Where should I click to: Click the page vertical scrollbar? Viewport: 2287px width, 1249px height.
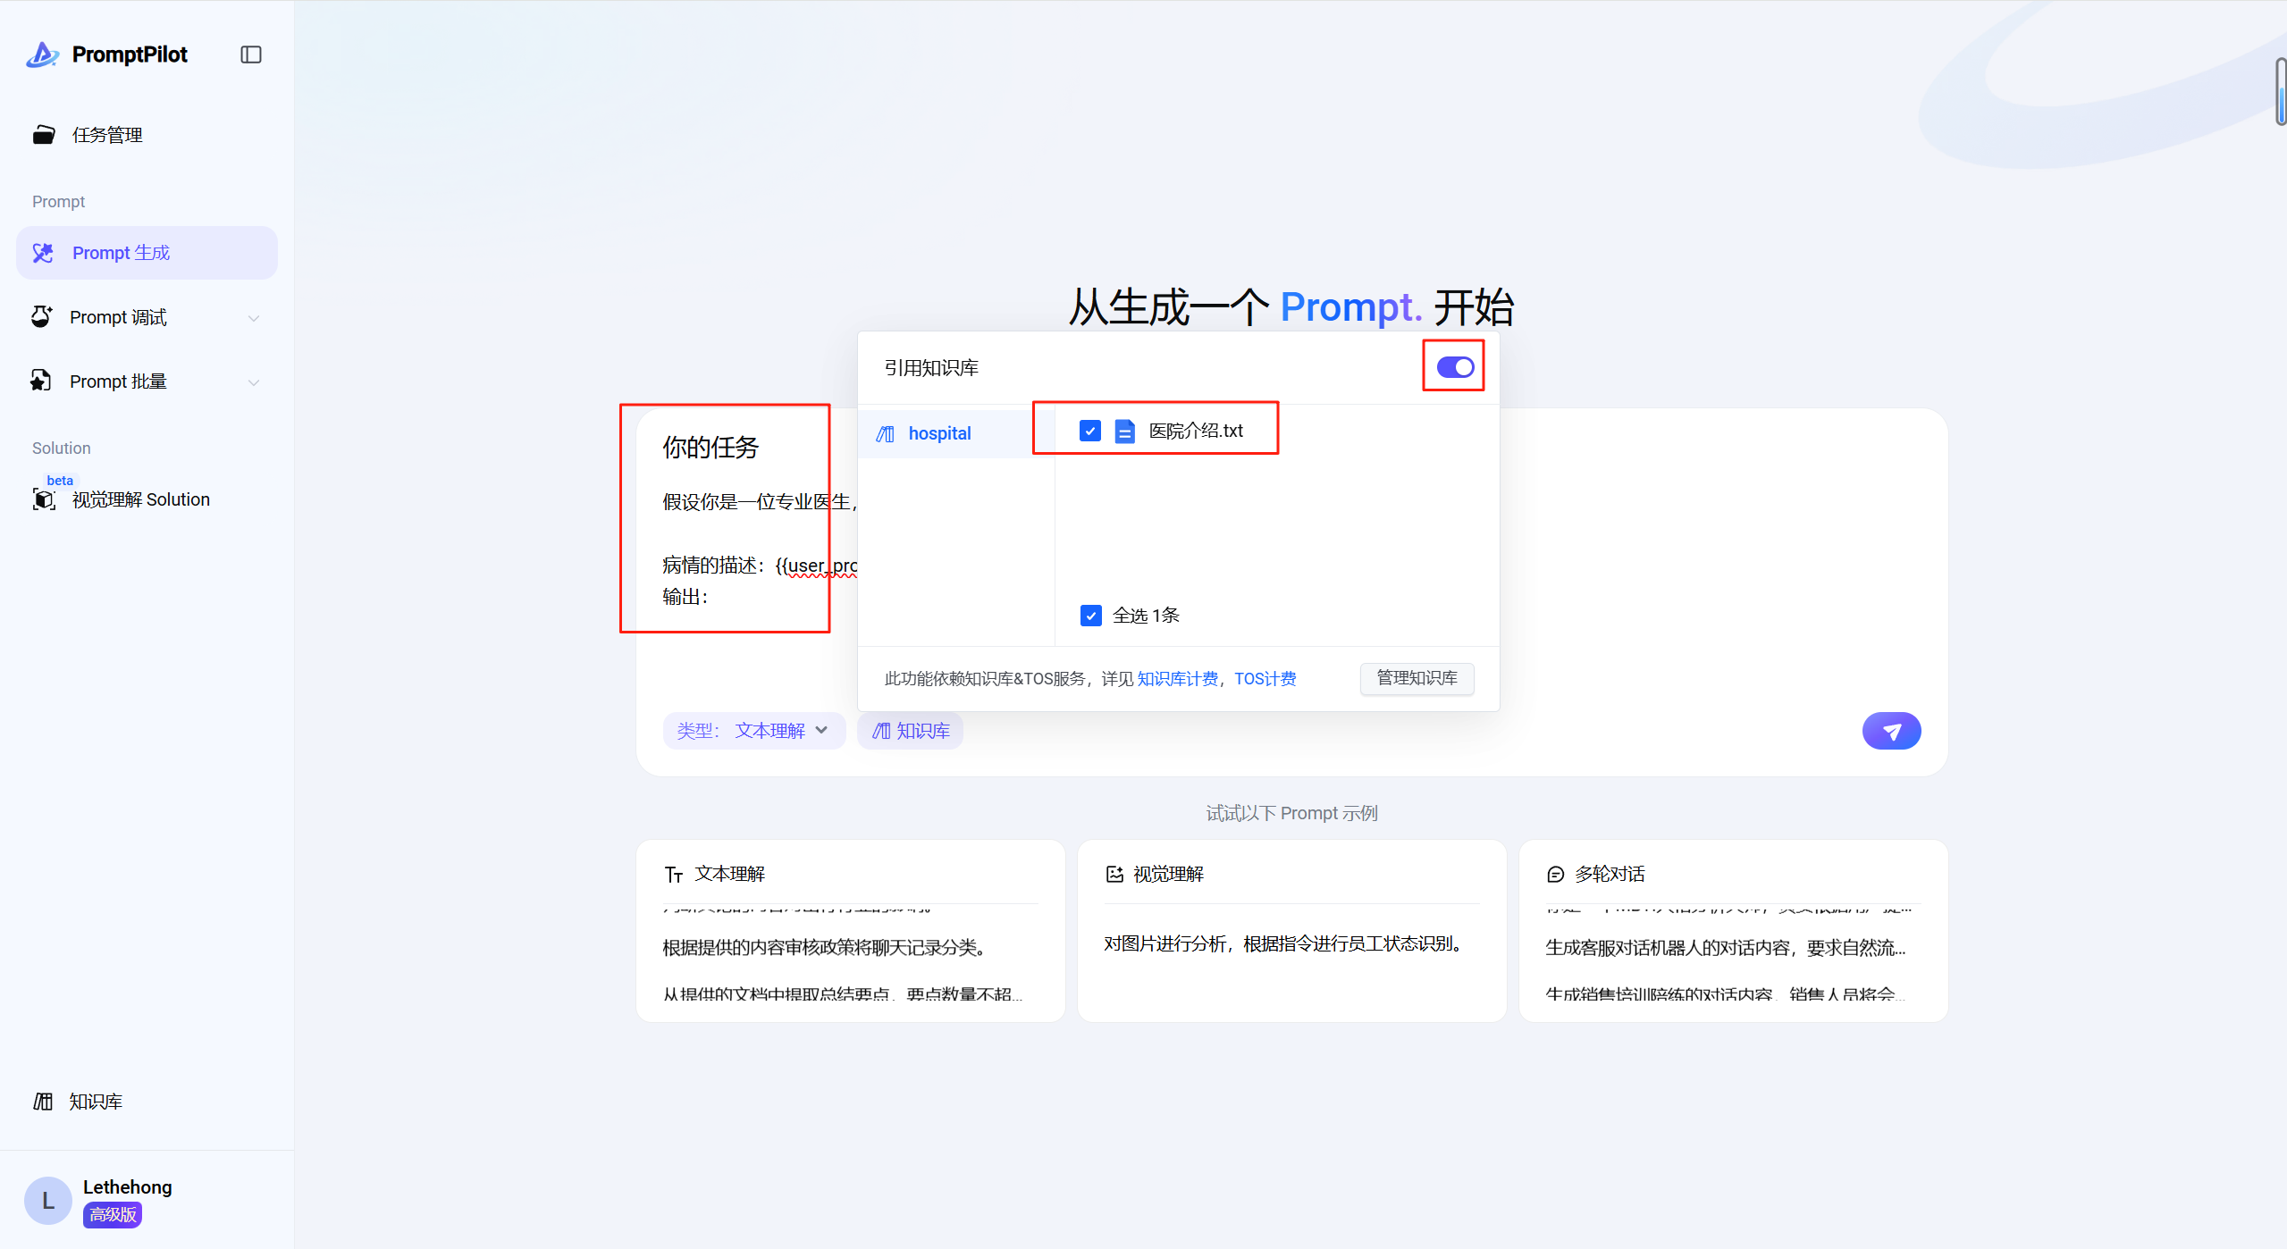tap(2280, 92)
